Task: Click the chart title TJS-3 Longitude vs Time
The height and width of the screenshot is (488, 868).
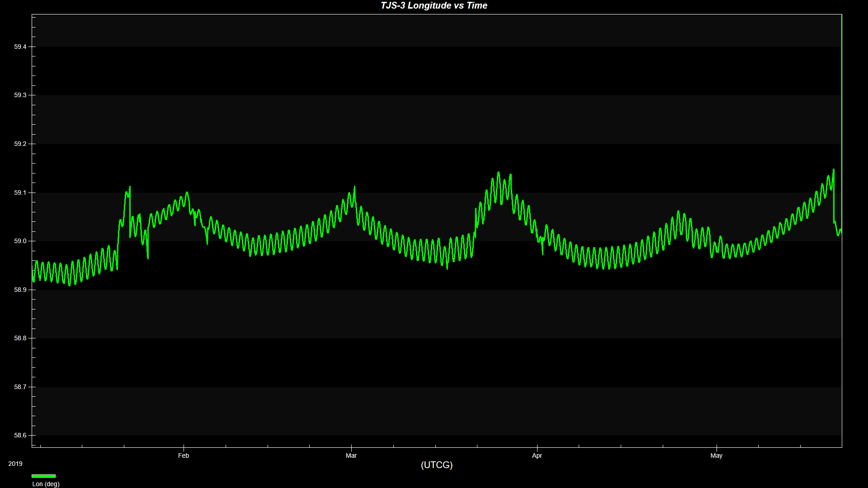Action: [434, 6]
